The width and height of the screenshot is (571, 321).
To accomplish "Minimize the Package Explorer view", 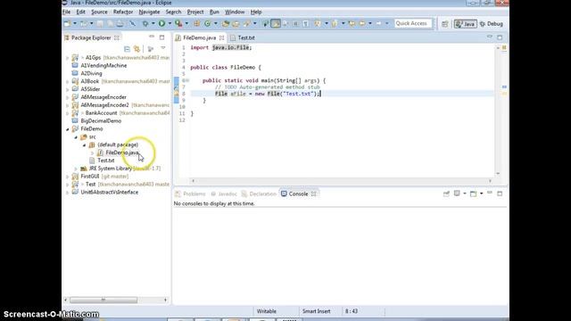I will tap(152, 37).
